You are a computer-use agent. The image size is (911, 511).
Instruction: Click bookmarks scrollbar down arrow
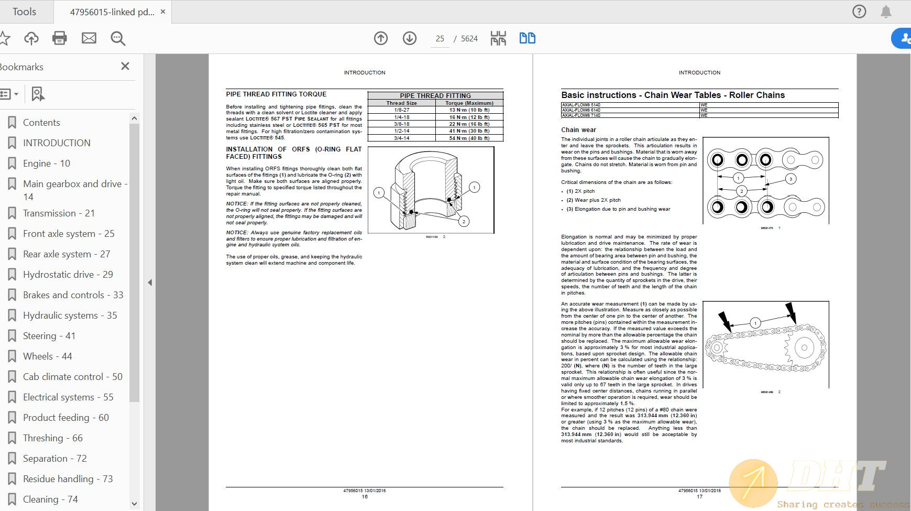(x=134, y=504)
